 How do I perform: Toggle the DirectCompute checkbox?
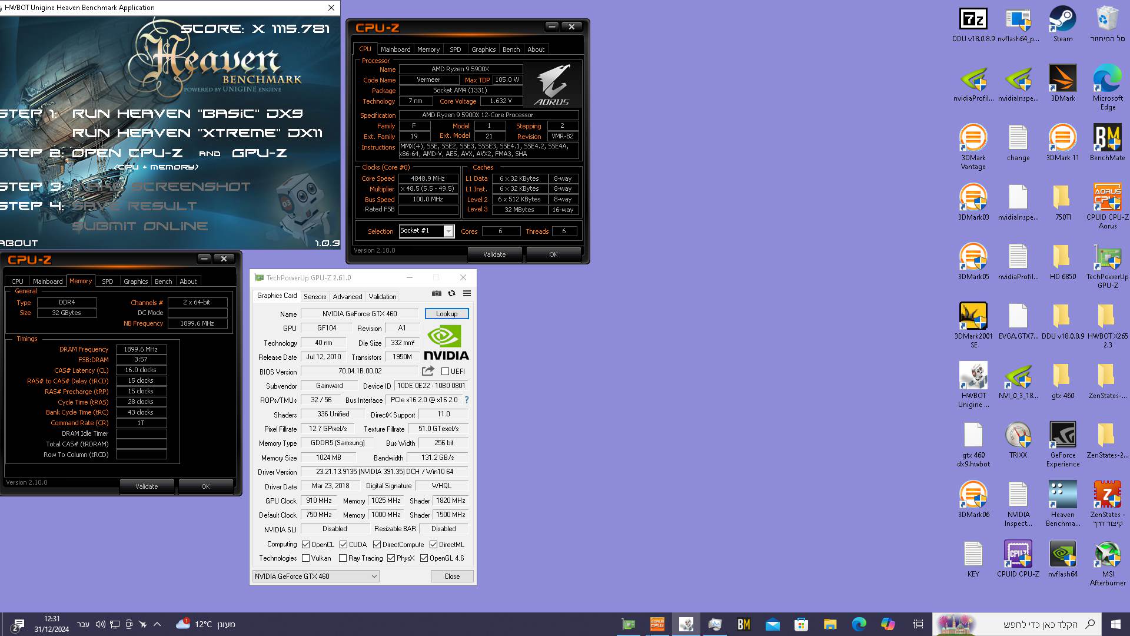pos(377,545)
